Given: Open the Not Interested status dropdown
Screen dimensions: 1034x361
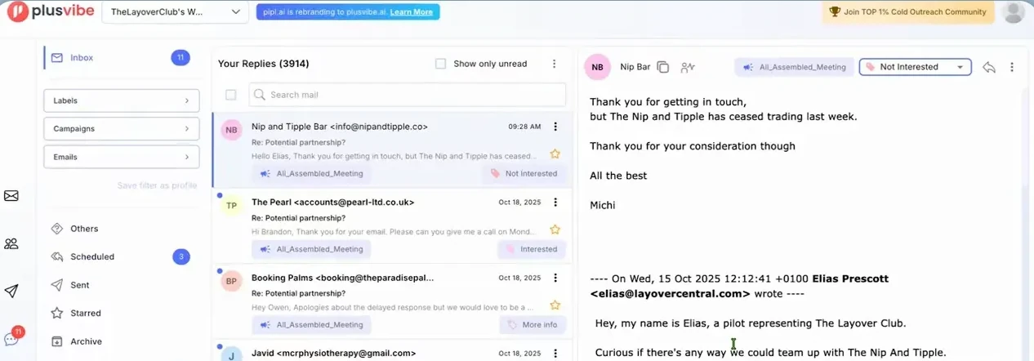Looking at the screenshot, I should tap(915, 67).
